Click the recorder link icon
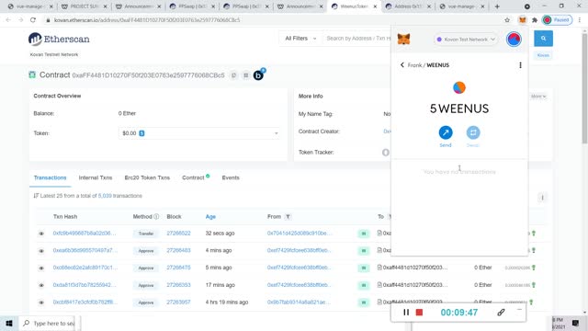This screenshot has height=331, width=588. pos(501,313)
